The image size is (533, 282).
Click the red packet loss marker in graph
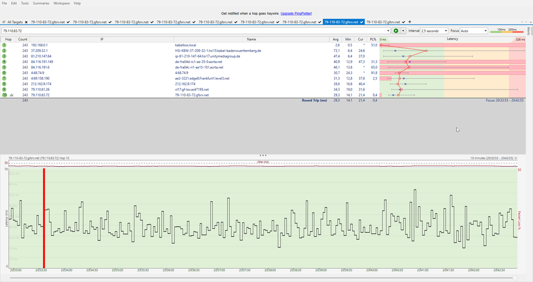pos(44,219)
